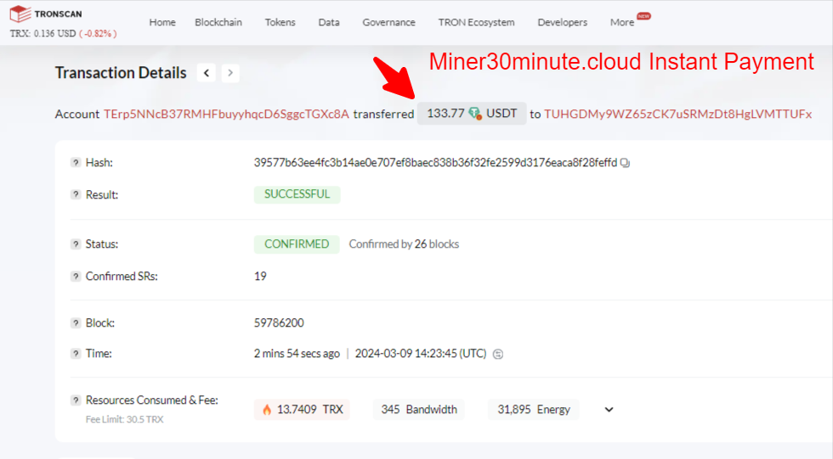The height and width of the screenshot is (459, 833).
Task: Open the Blockchain menu
Action: tap(218, 22)
